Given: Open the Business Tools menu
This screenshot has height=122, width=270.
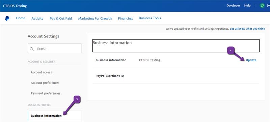Looking at the screenshot, I should (x=150, y=18).
